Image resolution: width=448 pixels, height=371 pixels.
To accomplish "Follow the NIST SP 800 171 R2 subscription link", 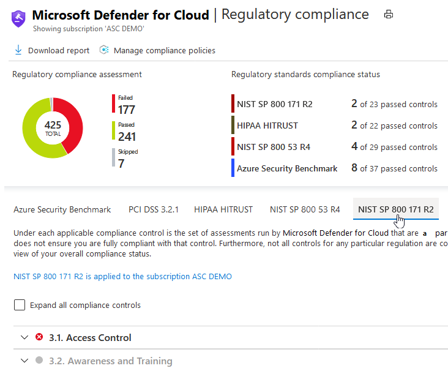I will coord(122,277).
